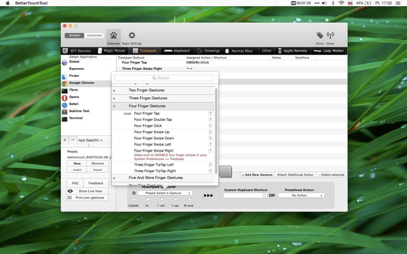Viewport: 407px width, 254px height.
Task: Choose Four Finger Double Tap gesture
Action: (153, 120)
